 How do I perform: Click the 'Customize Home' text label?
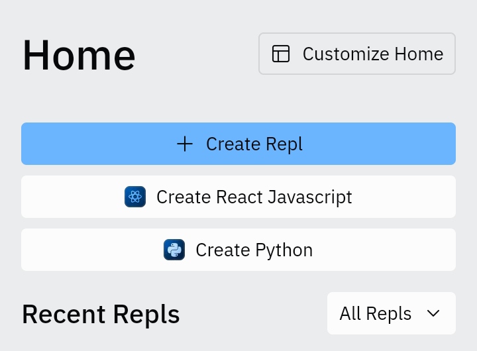pos(372,54)
